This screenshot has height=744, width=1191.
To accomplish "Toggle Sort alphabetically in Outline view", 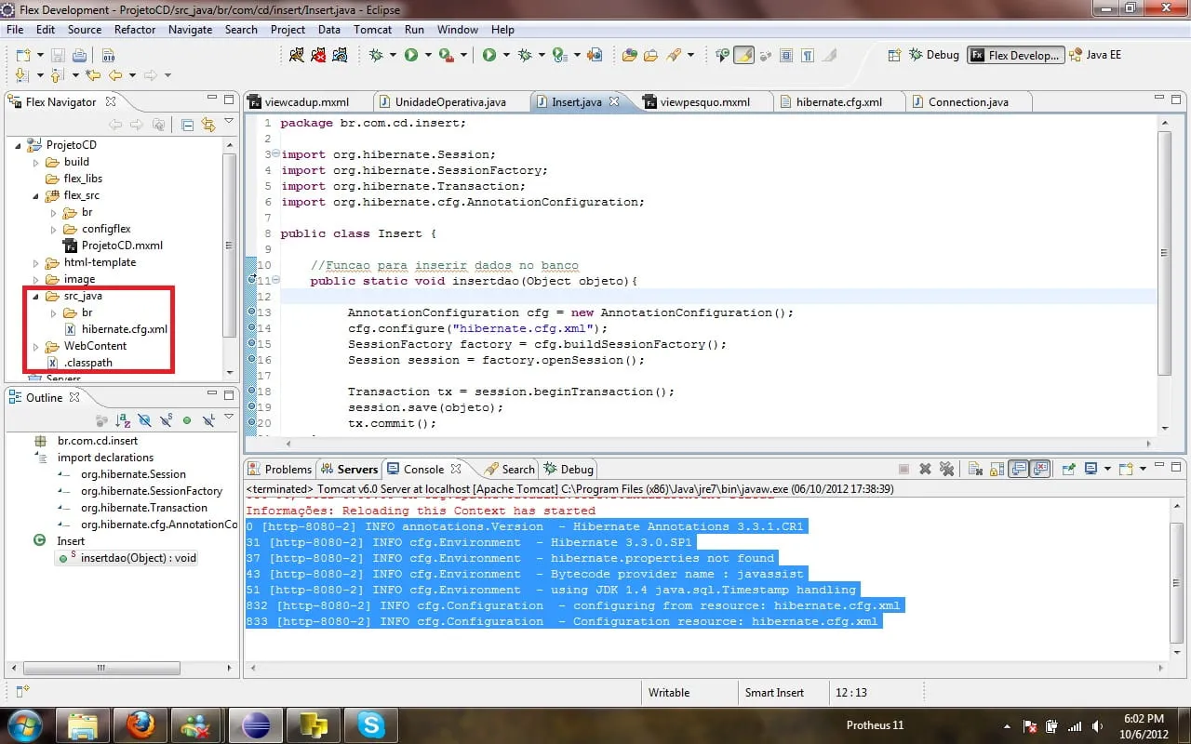I will tap(123, 420).
